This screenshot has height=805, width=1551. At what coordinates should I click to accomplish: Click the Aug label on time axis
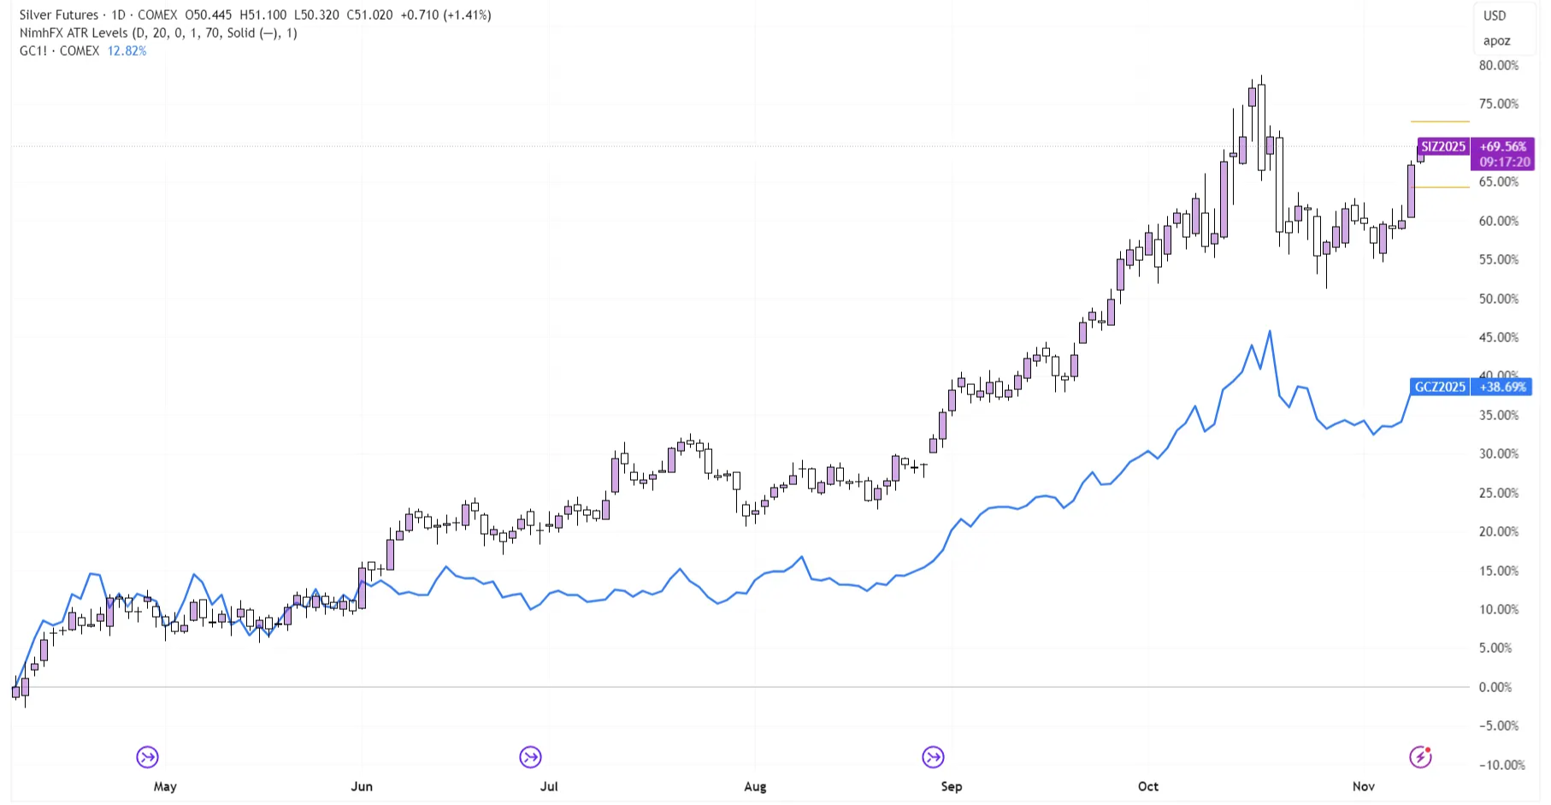coord(755,786)
